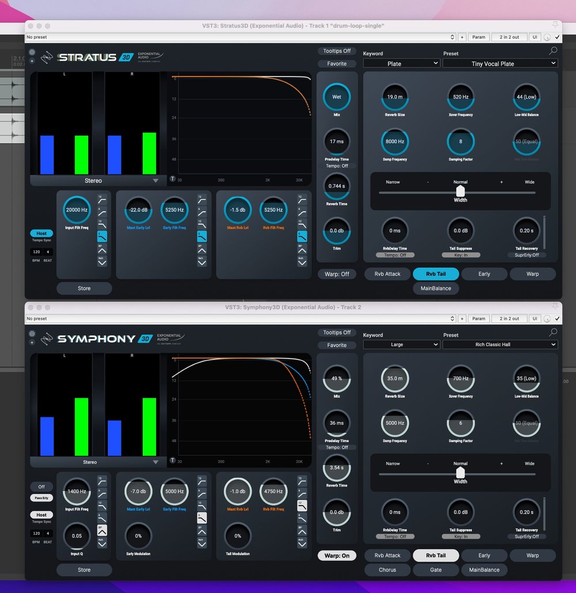Click the settings gear icon in Symphony3D
Image resolution: width=576 pixels, height=593 pixels.
(x=32, y=333)
